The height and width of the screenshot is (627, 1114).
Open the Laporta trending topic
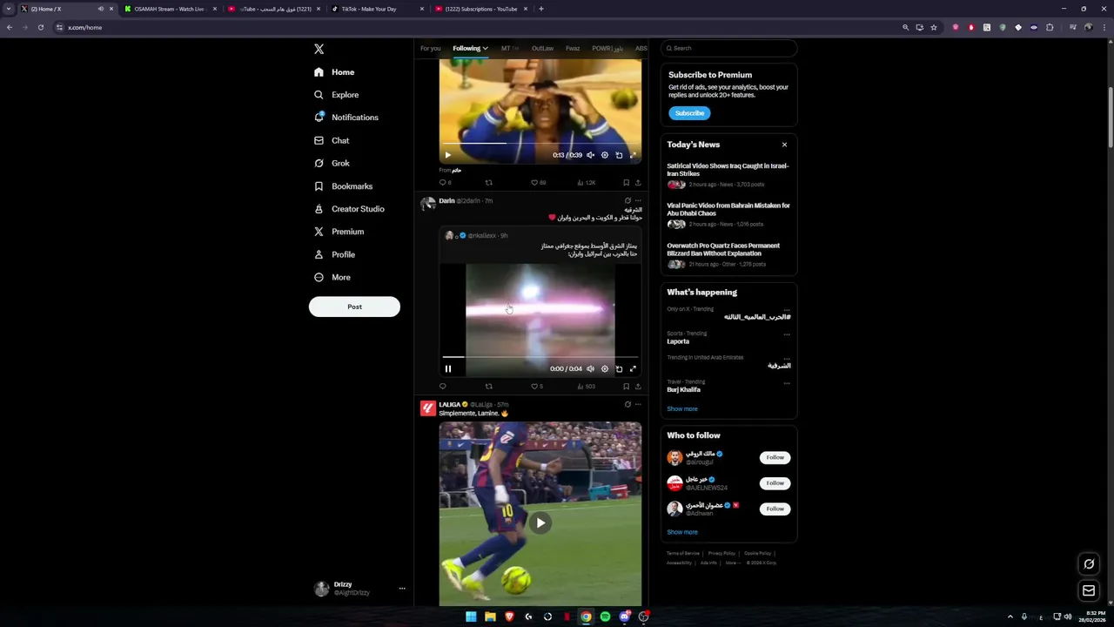(678, 341)
